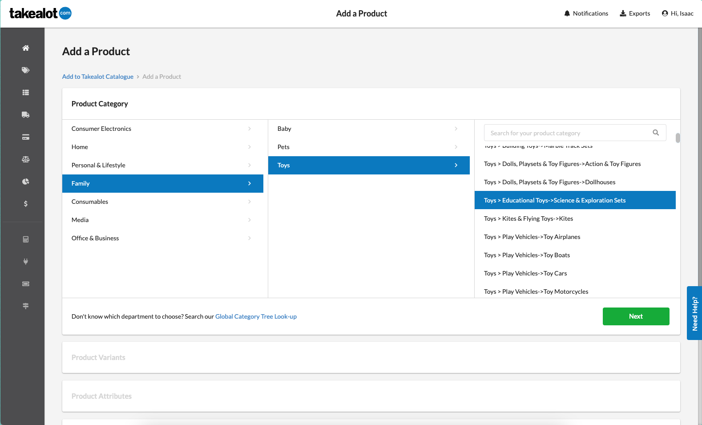Open the balance scales icon

coord(26,159)
